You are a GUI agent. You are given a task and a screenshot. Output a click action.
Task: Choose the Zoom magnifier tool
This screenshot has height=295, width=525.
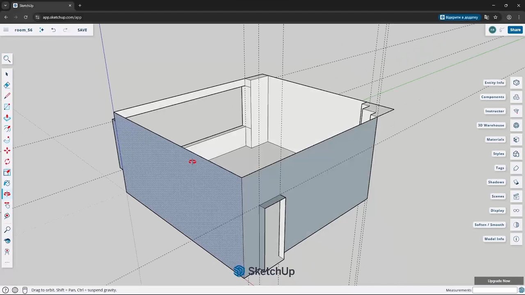pos(7,230)
